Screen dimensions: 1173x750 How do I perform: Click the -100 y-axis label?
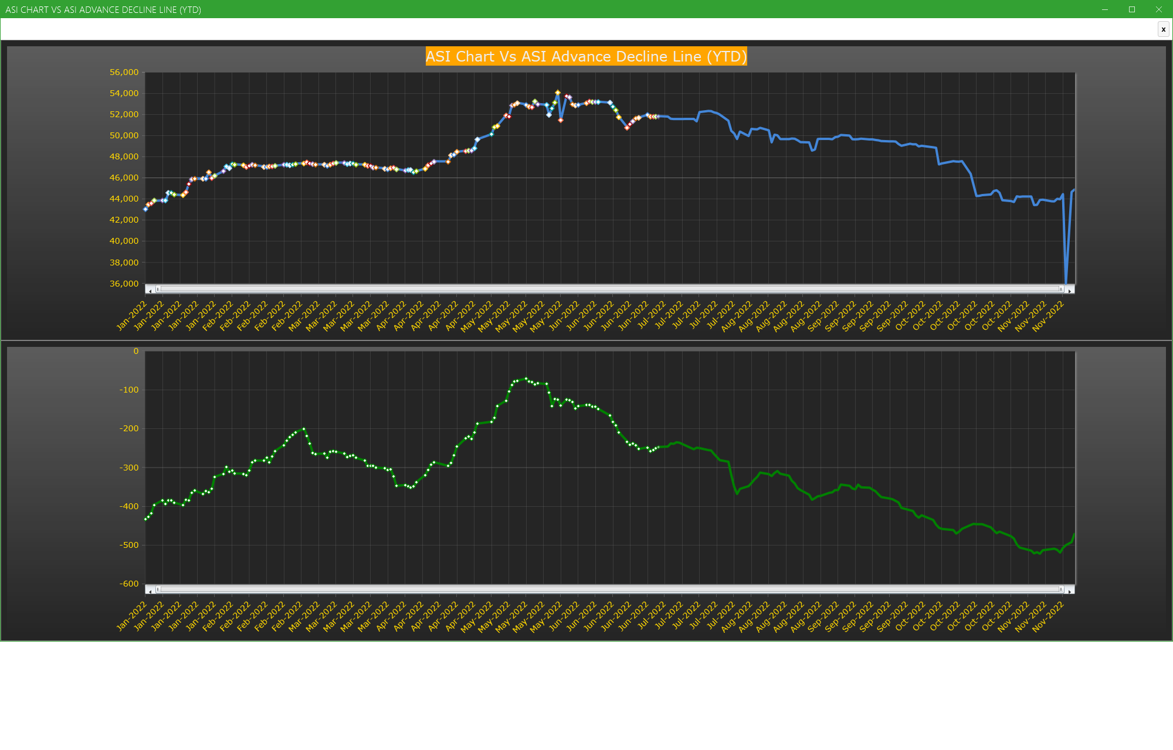coord(129,390)
